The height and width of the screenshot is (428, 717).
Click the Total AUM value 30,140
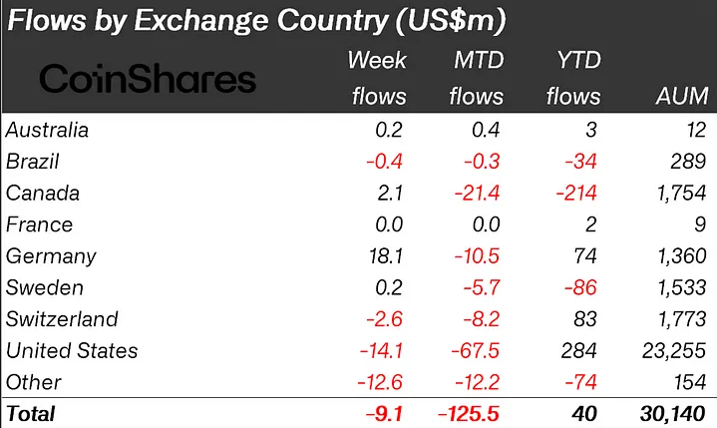pyautogui.click(x=673, y=414)
